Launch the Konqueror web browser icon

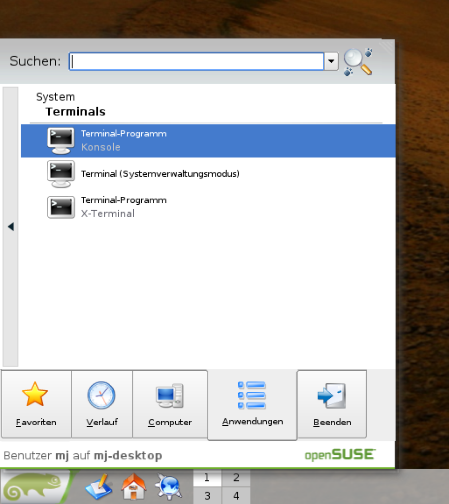click(x=168, y=487)
